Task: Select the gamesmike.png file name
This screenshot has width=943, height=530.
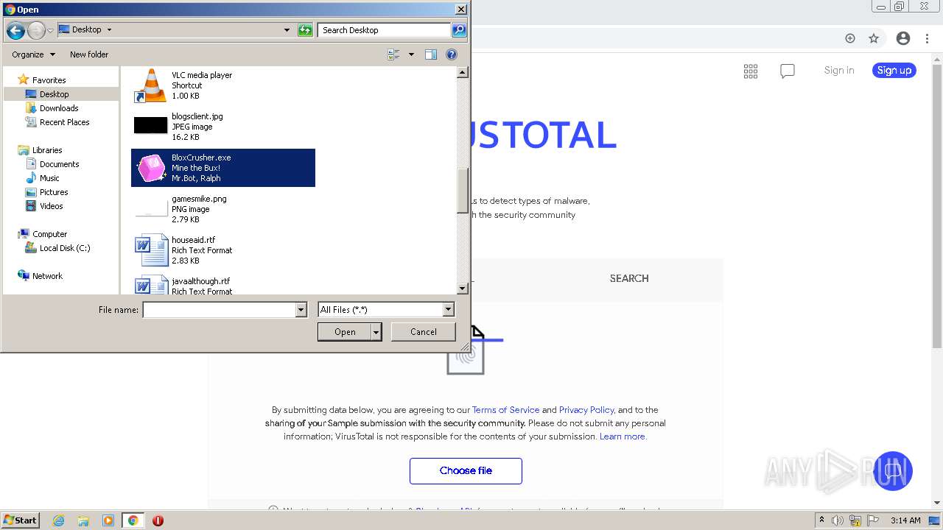Action: click(x=199, y=199)
